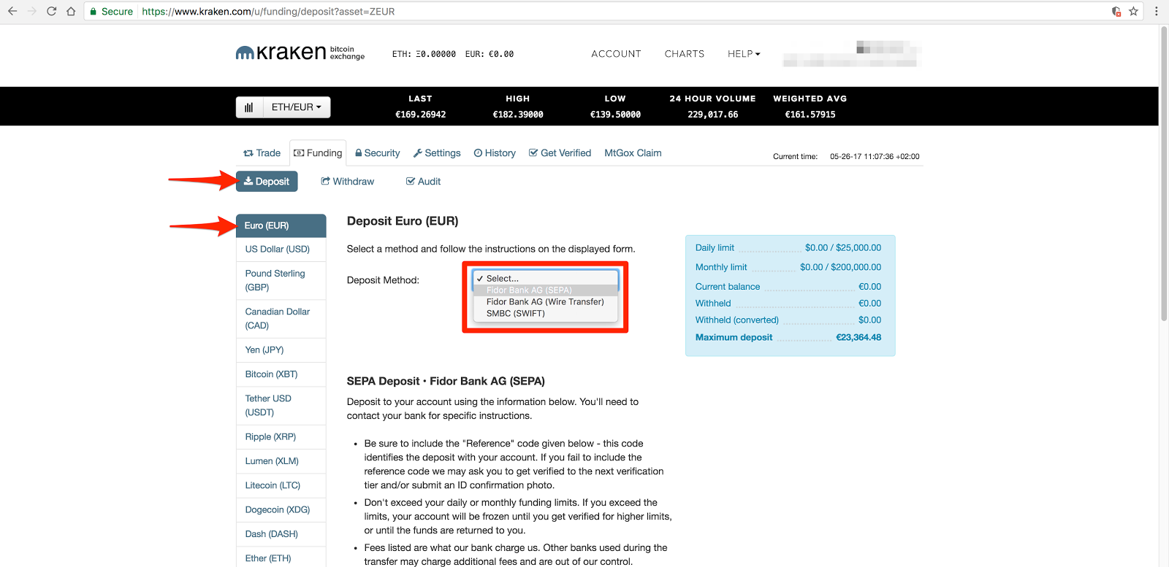Select Yen (JPY) currency
The width and height of the screenshot is (1169, 567).
point(281,350)
